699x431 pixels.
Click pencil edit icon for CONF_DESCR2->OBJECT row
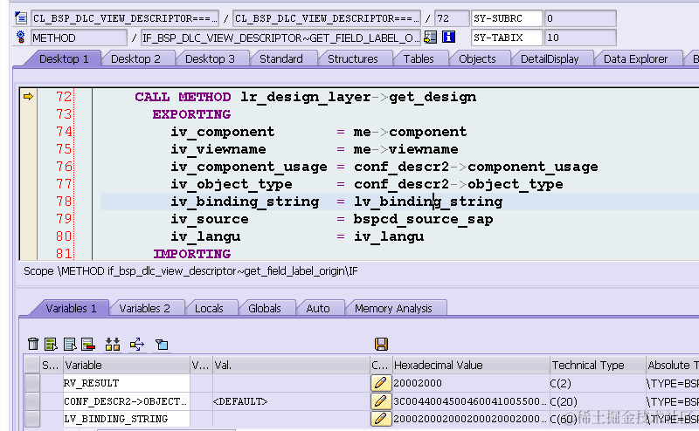[x=381, y=401]
